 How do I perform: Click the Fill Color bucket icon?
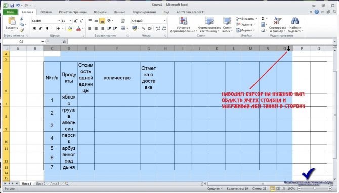(x=70, y=28)
